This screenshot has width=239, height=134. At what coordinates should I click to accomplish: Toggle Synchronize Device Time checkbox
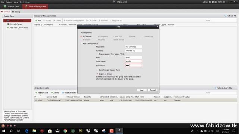(97, 70)
